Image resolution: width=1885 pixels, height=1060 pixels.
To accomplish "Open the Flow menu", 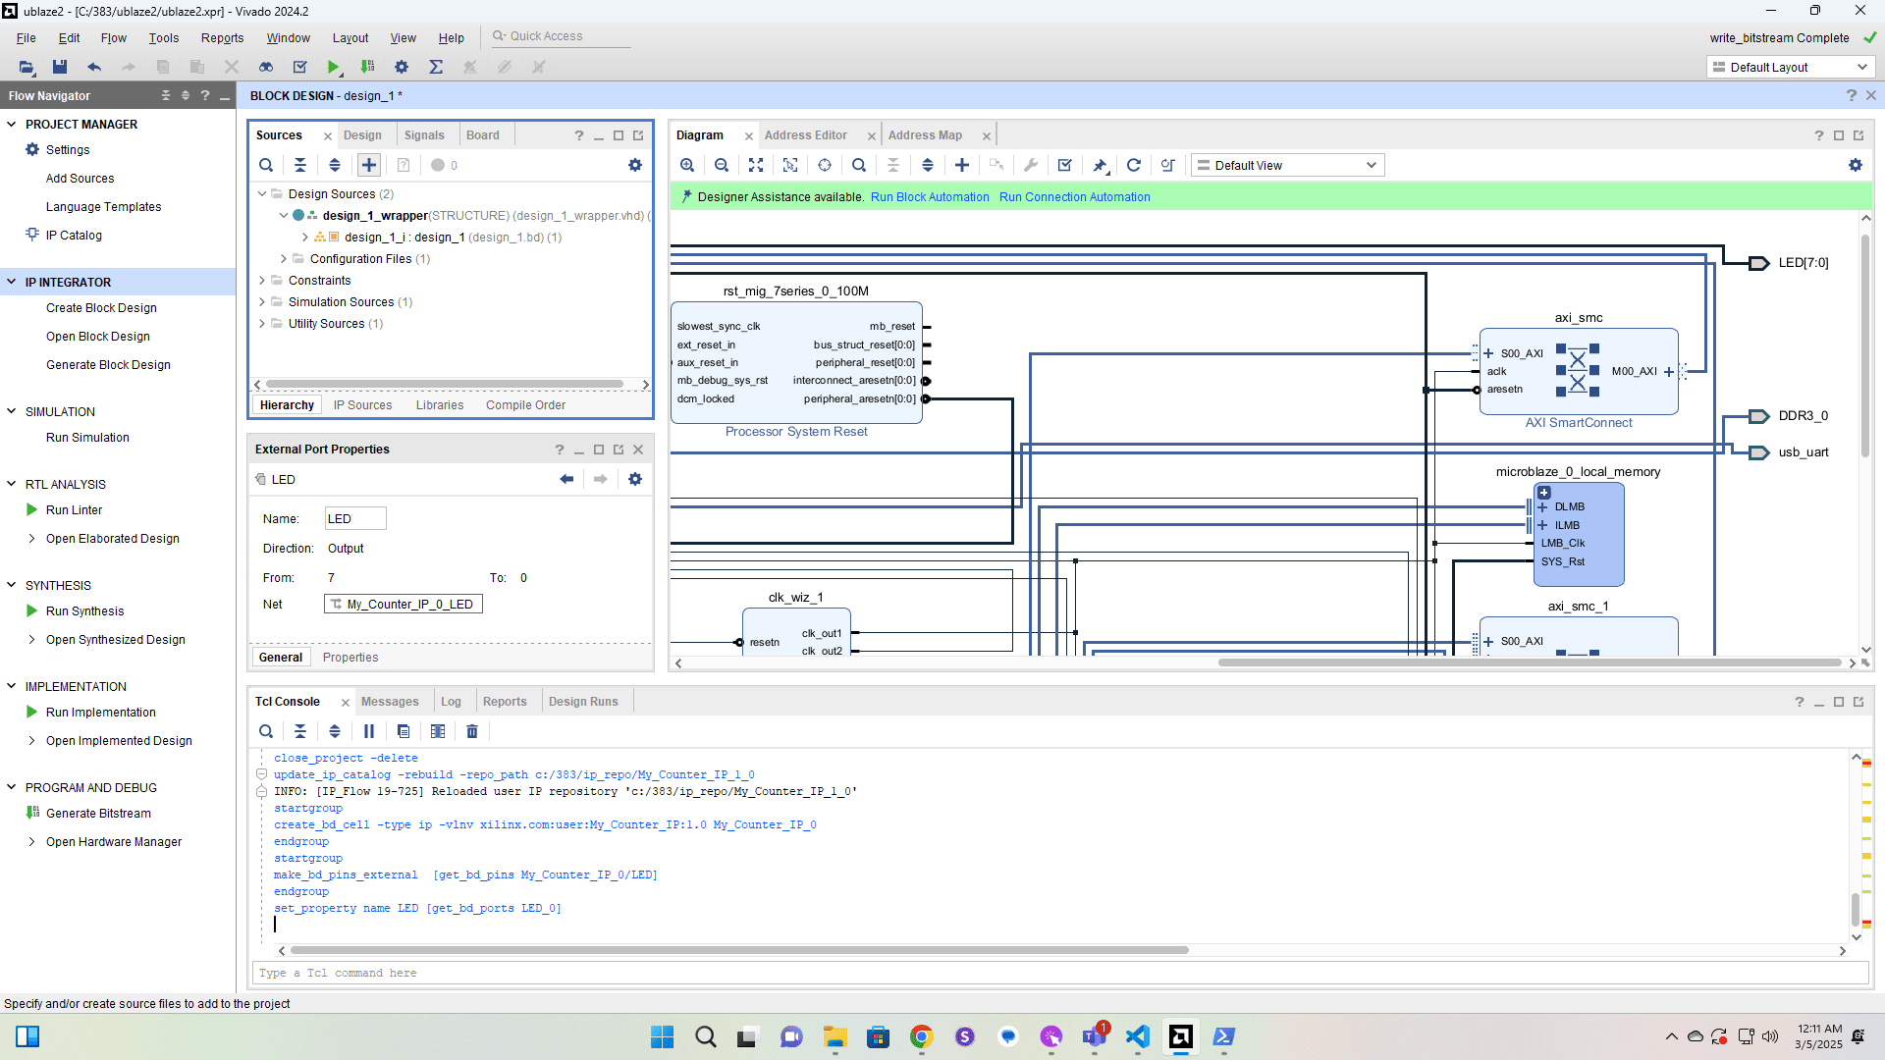I will (x=113, y=37).
